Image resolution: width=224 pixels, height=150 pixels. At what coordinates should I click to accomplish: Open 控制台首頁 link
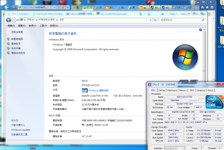pyautogui.click(x=17, y=32)
